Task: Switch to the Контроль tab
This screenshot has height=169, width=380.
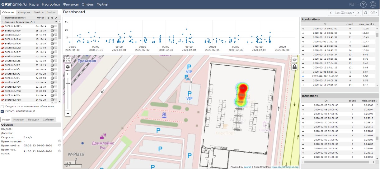Action: [24, 12]
